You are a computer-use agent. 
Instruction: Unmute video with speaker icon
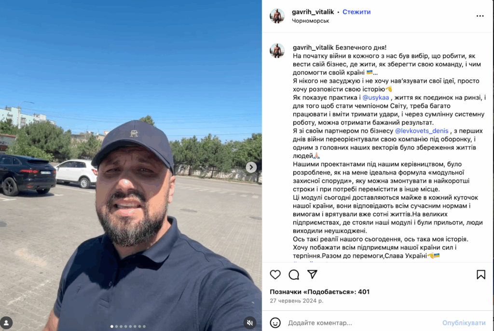[249, 322]
